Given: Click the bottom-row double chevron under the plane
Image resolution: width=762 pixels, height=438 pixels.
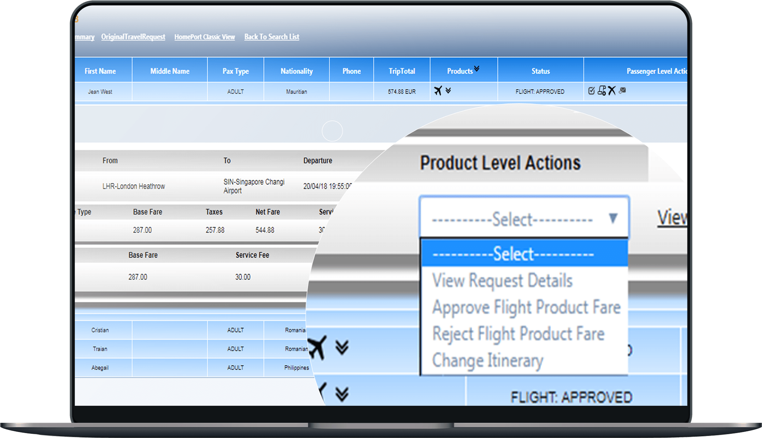Looking at the screenshot, I should pyautogui.click(x=342, y=394).
